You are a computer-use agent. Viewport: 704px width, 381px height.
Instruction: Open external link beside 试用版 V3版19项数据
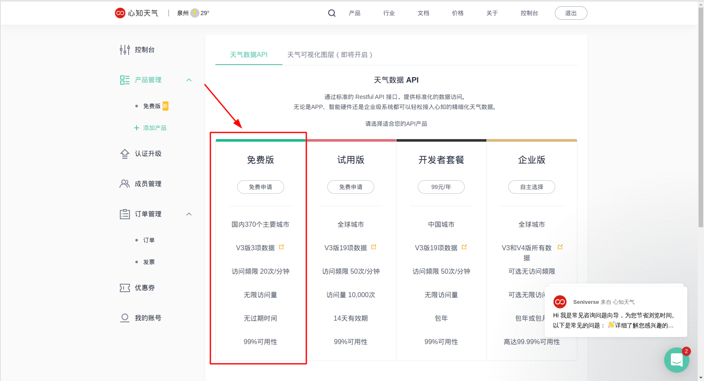click(x=373, y=246)
